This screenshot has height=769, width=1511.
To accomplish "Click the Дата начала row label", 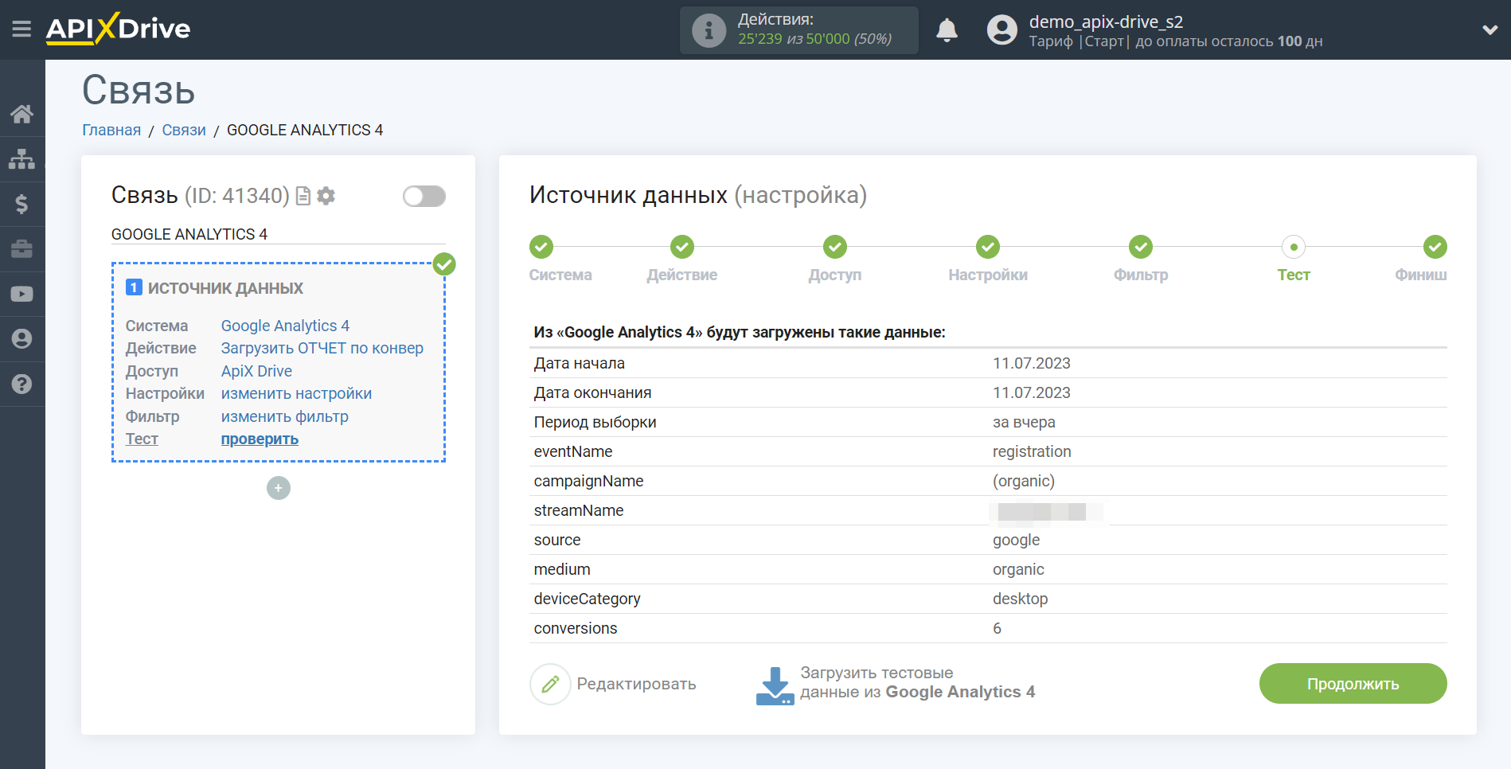I will tap(579, 363).
